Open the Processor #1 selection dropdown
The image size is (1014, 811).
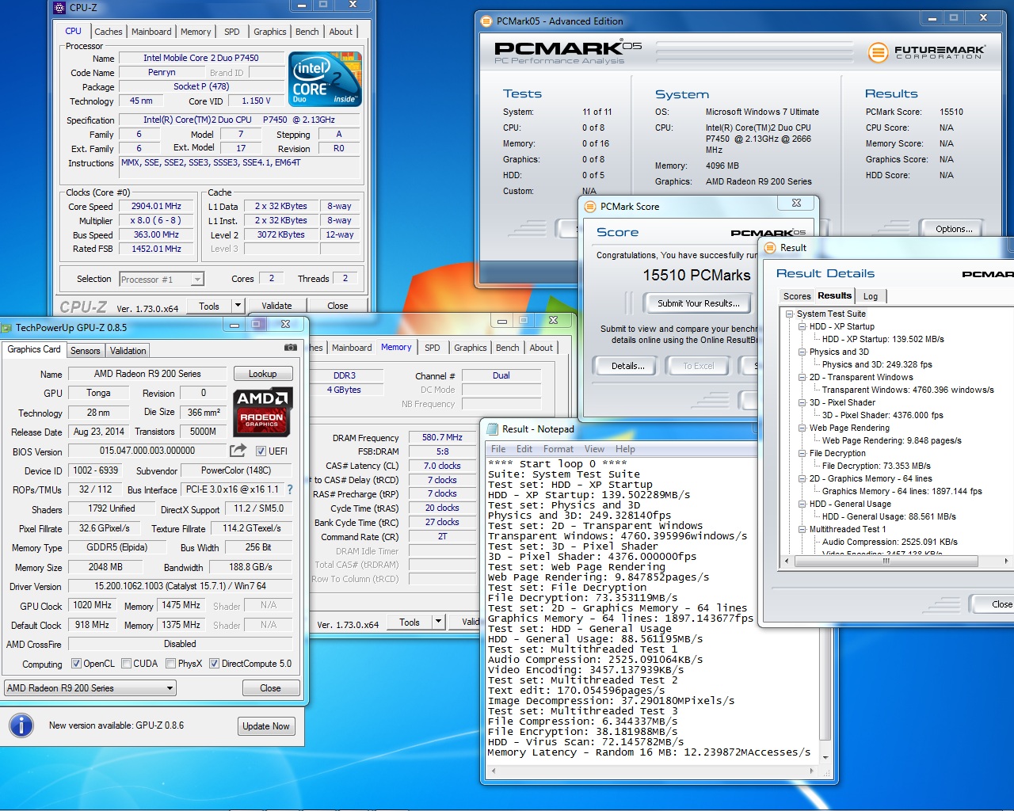162,279
